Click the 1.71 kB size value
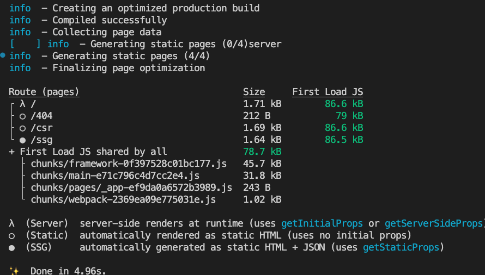Image resolution: width=485 pixels, height=275 pixels. point(262,104)
